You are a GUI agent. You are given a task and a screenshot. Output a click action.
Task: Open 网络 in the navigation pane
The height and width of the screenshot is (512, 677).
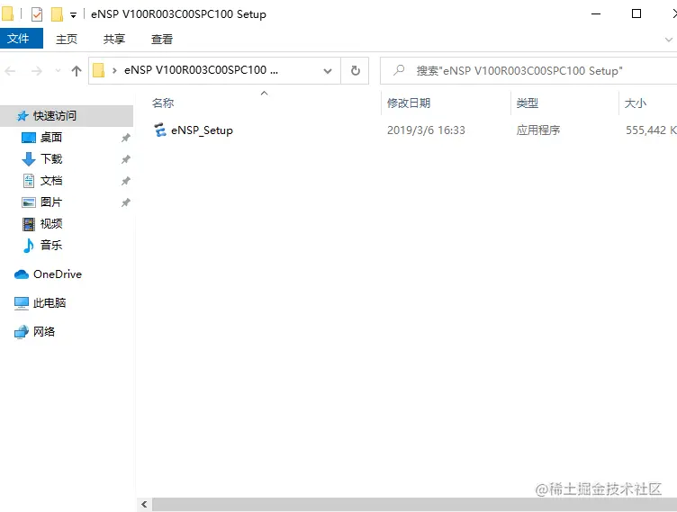coord(44,331)
